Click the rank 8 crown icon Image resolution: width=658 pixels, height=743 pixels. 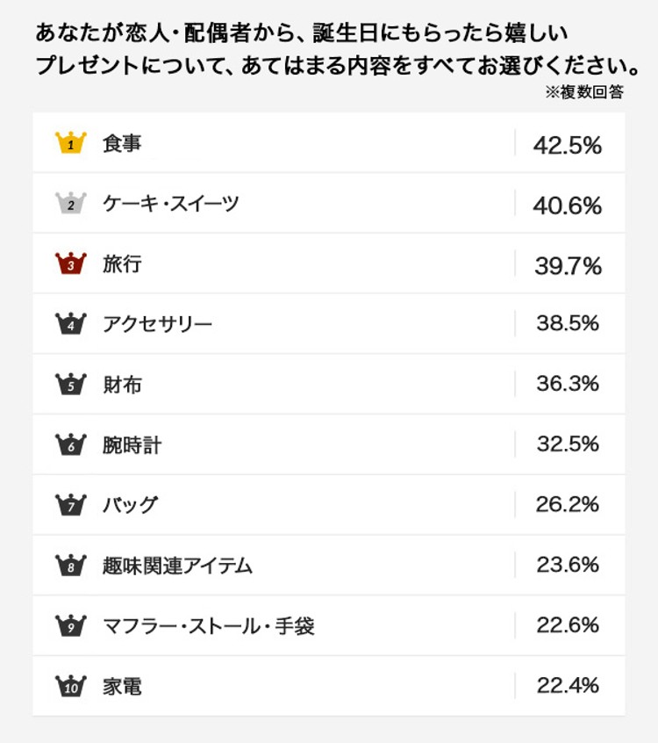(71, 565)
